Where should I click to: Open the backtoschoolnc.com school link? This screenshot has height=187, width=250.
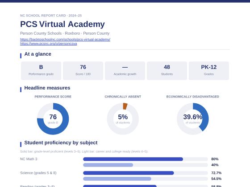pyautogui.click(x=65, y=39)
